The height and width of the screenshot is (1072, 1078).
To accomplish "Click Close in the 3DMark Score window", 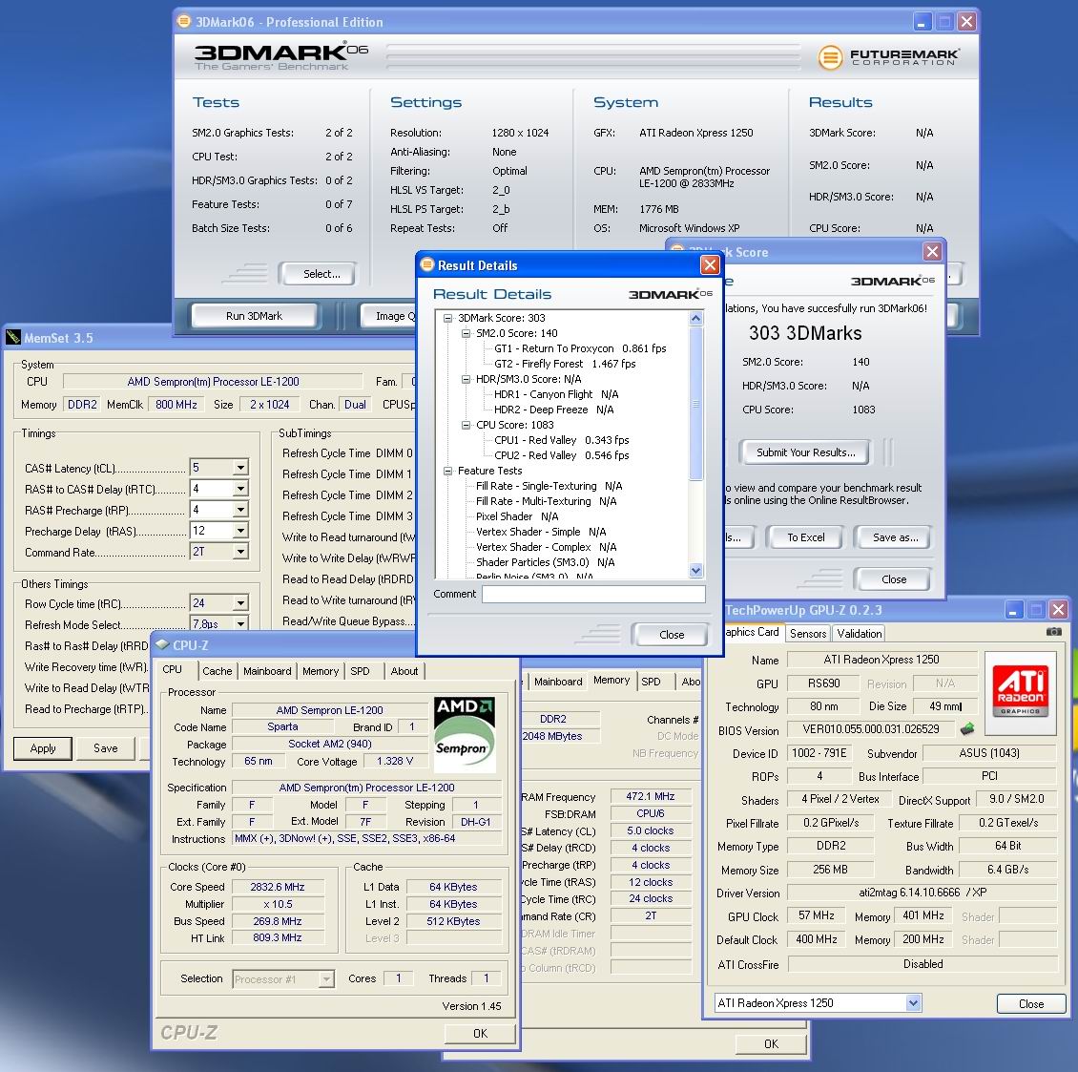I will pos(894,579).
